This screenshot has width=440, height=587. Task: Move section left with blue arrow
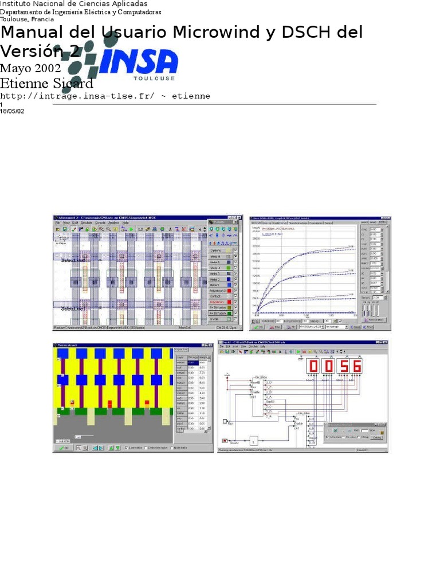click(95, 448)
